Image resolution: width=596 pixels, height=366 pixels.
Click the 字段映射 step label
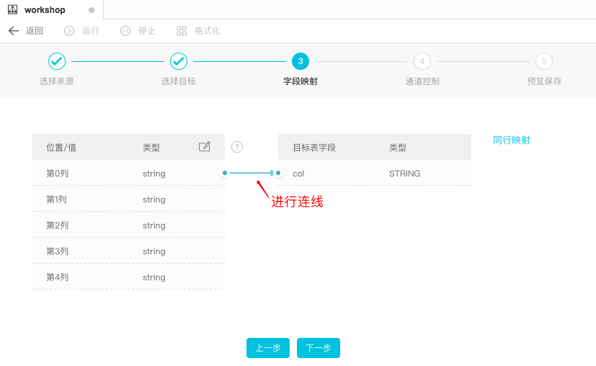[301, 81]
